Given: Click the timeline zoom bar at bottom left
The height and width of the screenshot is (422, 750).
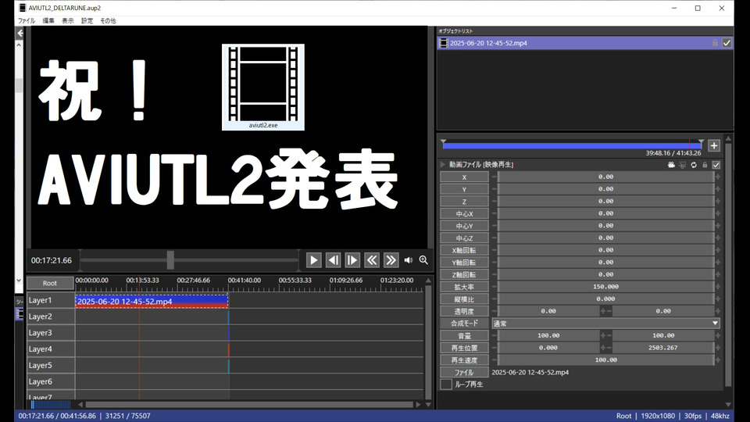Looking at the screenshot, I should click(x=51, y=405).
